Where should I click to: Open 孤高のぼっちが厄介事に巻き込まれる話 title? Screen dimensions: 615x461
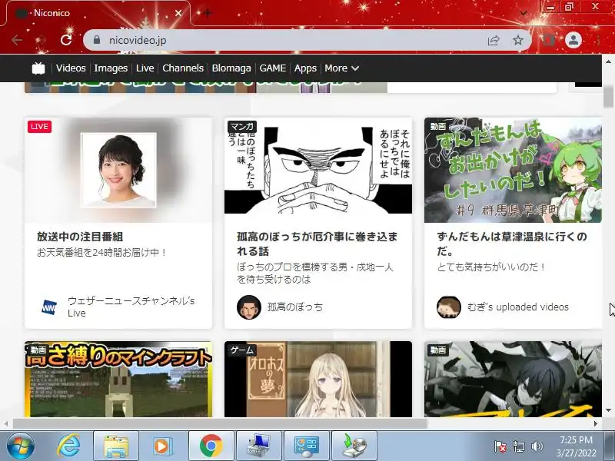tap(317, 244)
